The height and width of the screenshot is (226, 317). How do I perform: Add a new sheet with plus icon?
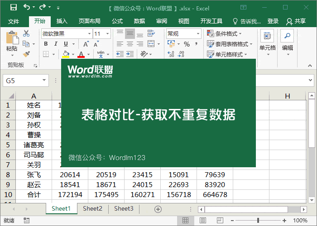tap(158, 209)
